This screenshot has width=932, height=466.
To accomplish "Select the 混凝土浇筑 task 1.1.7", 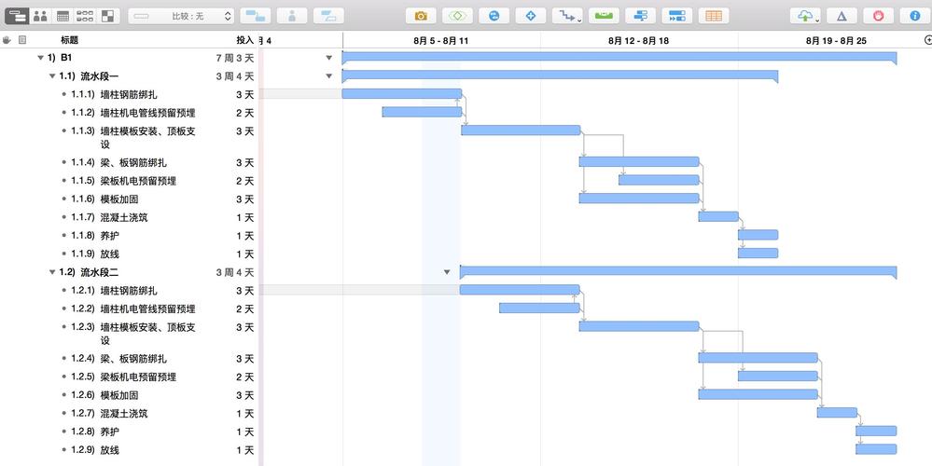I will tap(123, 217).
